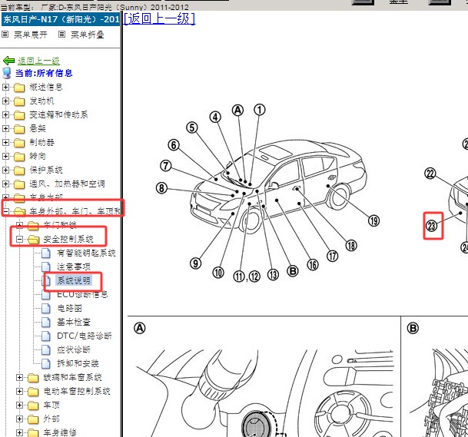
Task: Open the 注意事项 page
Action: [74, 267]
